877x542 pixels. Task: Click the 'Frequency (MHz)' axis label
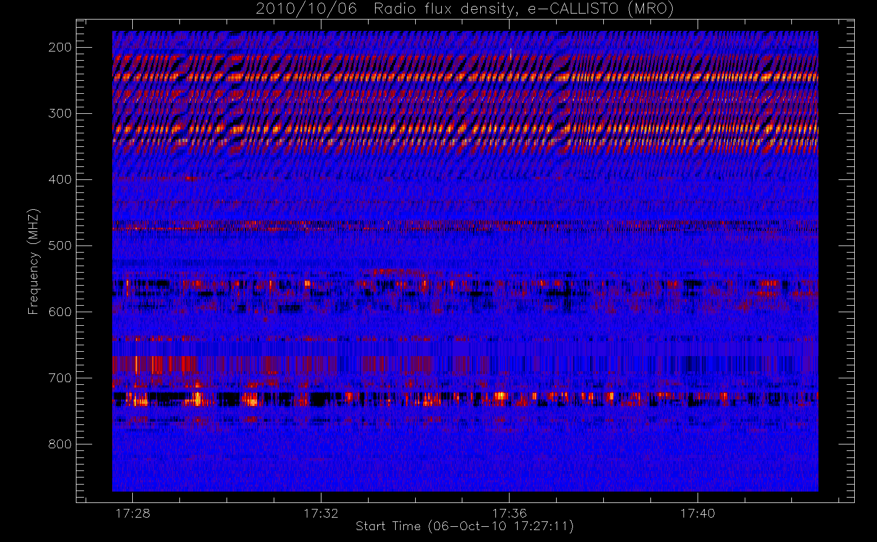pos(34,261)
